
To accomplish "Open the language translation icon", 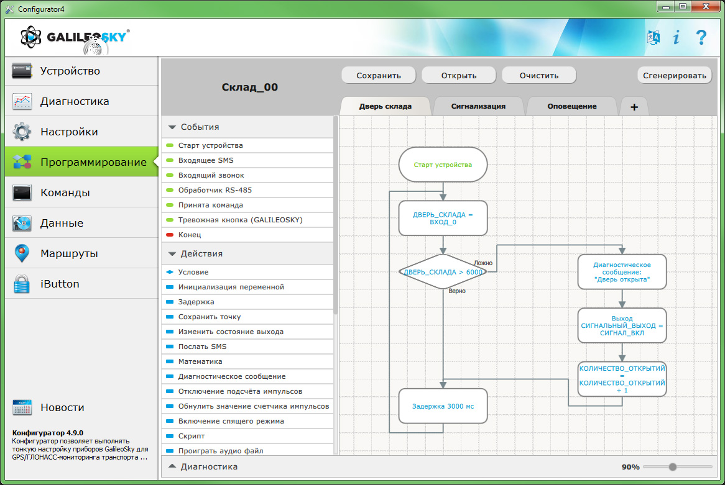I will click(x=653, y=37).
